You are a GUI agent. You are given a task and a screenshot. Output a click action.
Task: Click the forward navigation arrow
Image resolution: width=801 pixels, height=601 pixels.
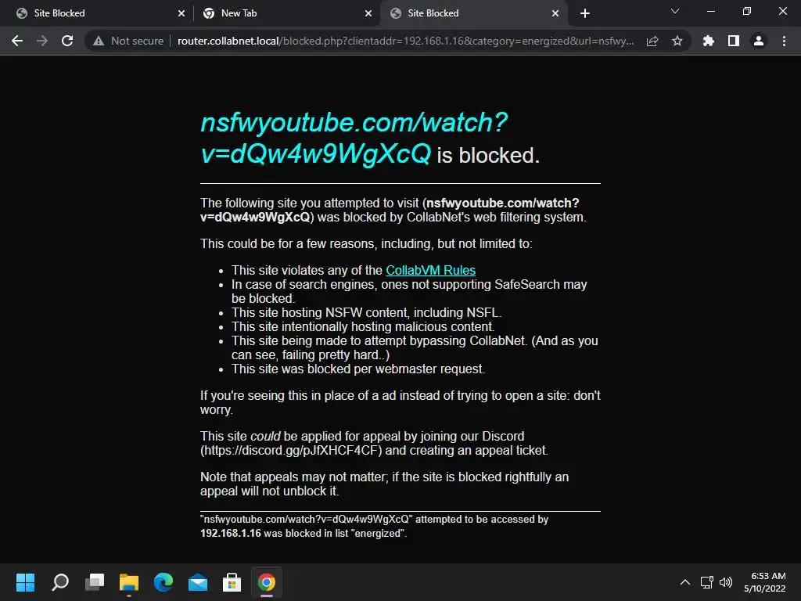42,41
